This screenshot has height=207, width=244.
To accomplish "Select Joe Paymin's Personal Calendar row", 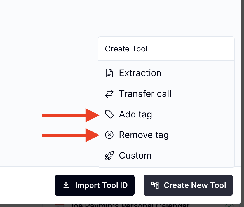I will click(x=129, y=206).
